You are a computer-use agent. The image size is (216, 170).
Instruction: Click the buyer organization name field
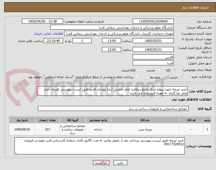[x=112, y=27]
